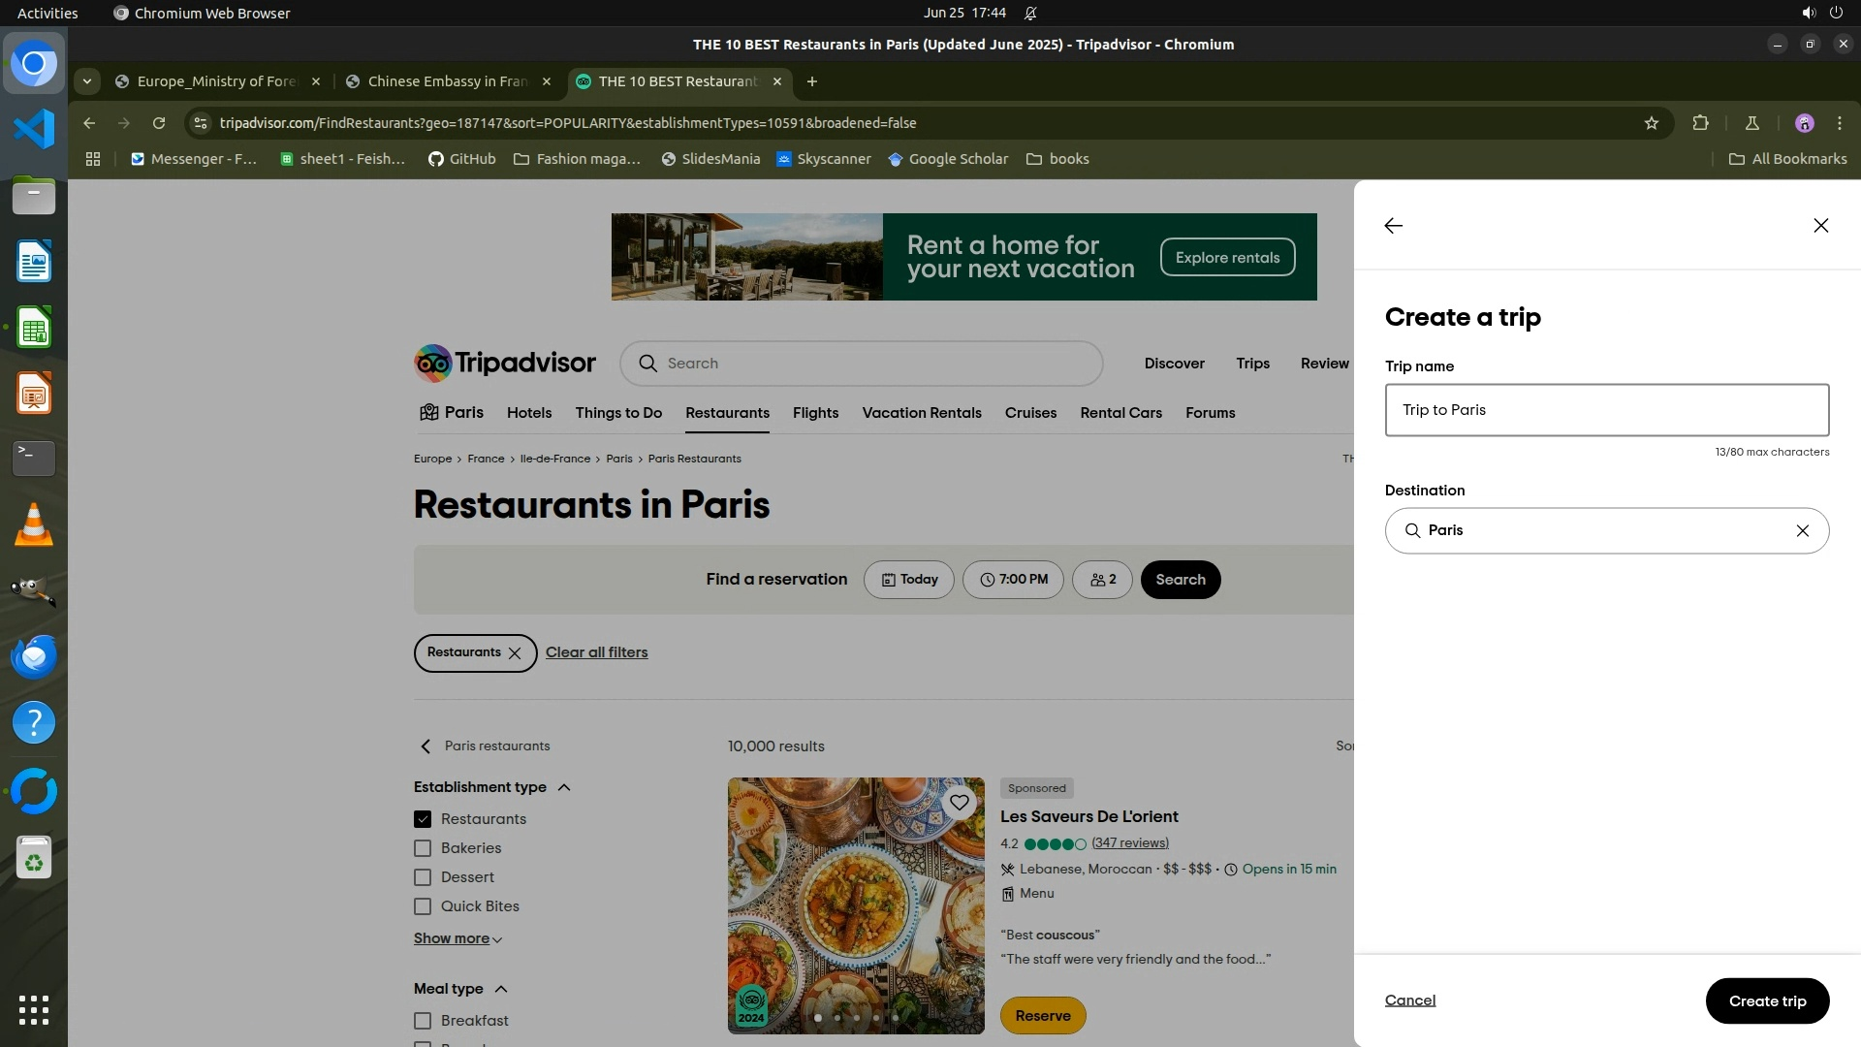Save the Les Saveurs De L'orient heart icon

(x=959, y=803)
